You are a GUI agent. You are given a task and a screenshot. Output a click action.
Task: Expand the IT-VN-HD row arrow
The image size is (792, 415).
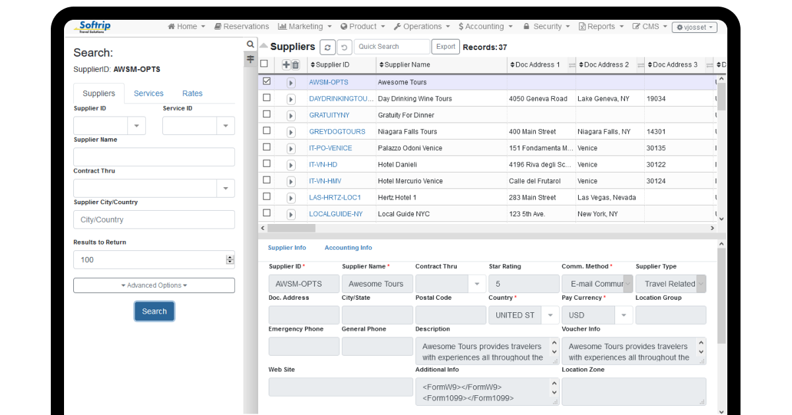tap(290, 165)
